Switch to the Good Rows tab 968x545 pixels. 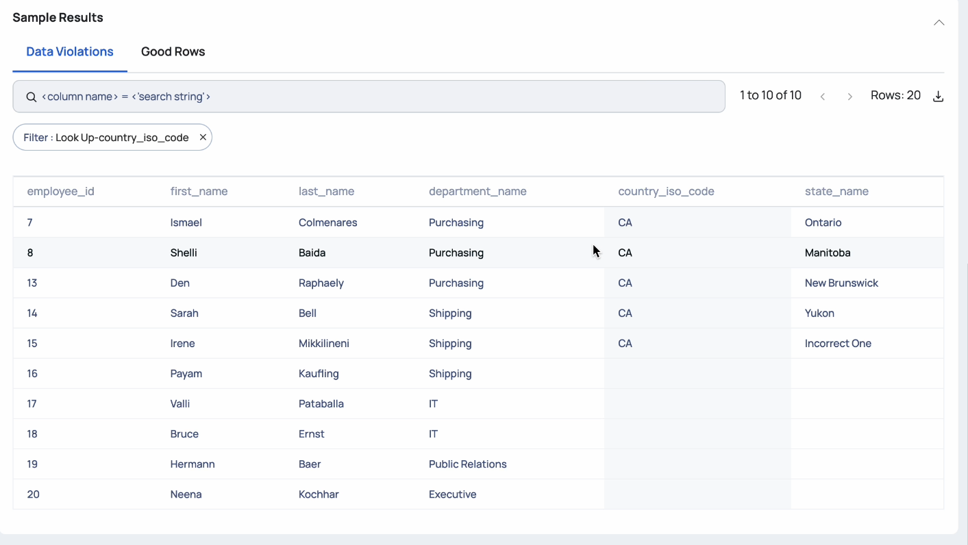(173, 51)
